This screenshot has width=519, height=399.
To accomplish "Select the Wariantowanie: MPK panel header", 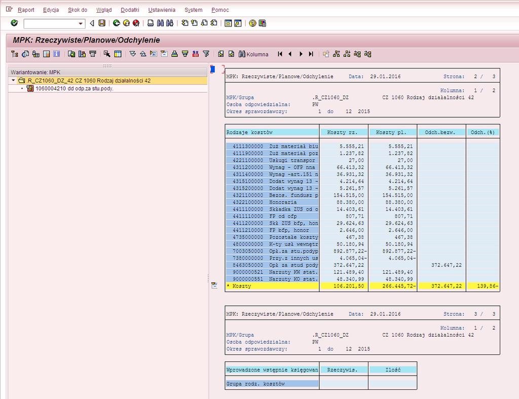I will pos(107,72).
